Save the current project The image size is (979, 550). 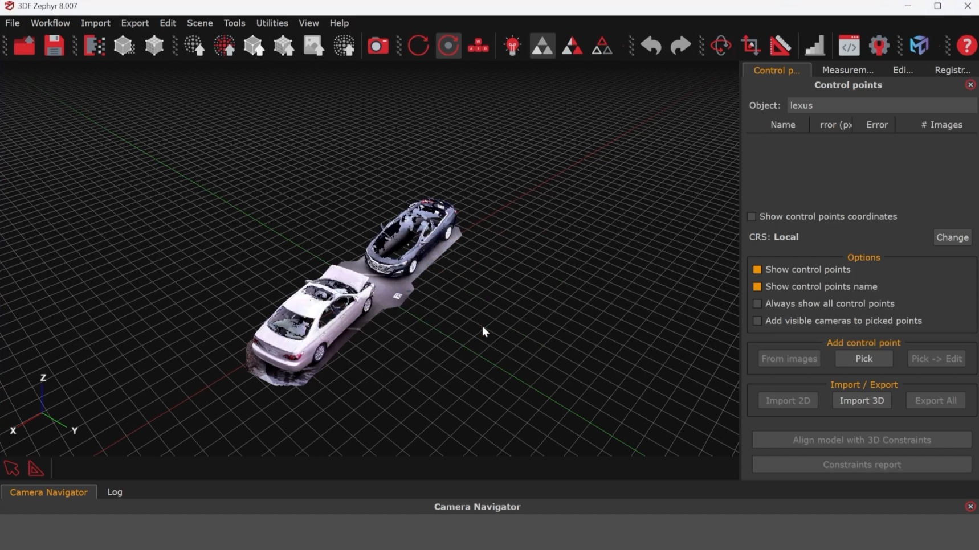[x=54, y=46]
